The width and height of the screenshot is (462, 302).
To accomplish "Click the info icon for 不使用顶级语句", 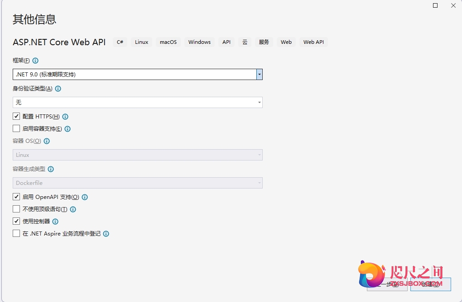I will (x=73, y=209).
